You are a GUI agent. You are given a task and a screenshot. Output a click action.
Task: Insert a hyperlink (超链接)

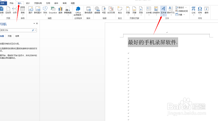97,10
